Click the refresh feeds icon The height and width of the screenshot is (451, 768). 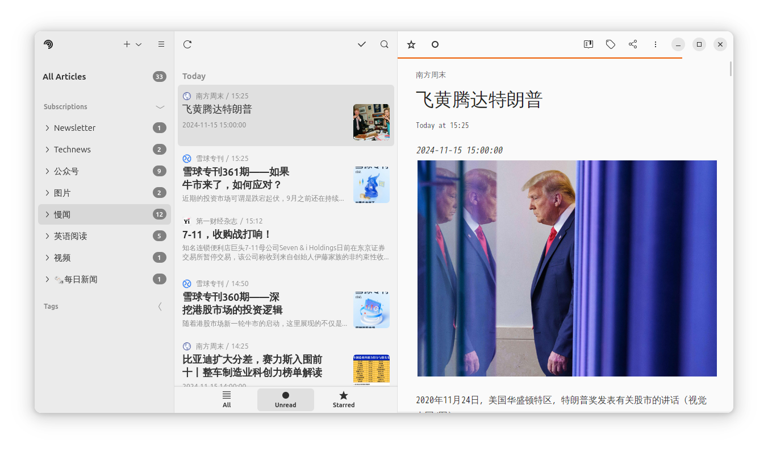coord(187,44)
